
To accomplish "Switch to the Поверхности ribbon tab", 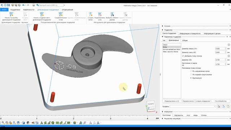I will [x=29, y=10].
